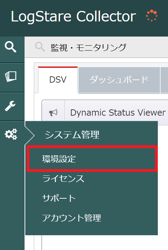Click the megaphone announcement icon
168x250 pixels.
click(x=53, y=113)
